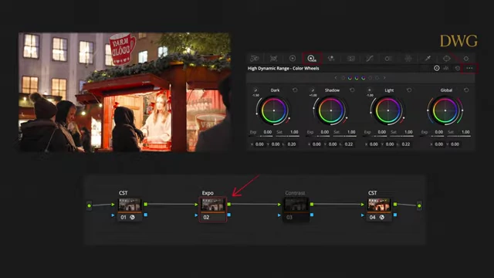Reset the Light zone wheel
The width and height of the screenshot is (494, 278).
tap(409, 90)
